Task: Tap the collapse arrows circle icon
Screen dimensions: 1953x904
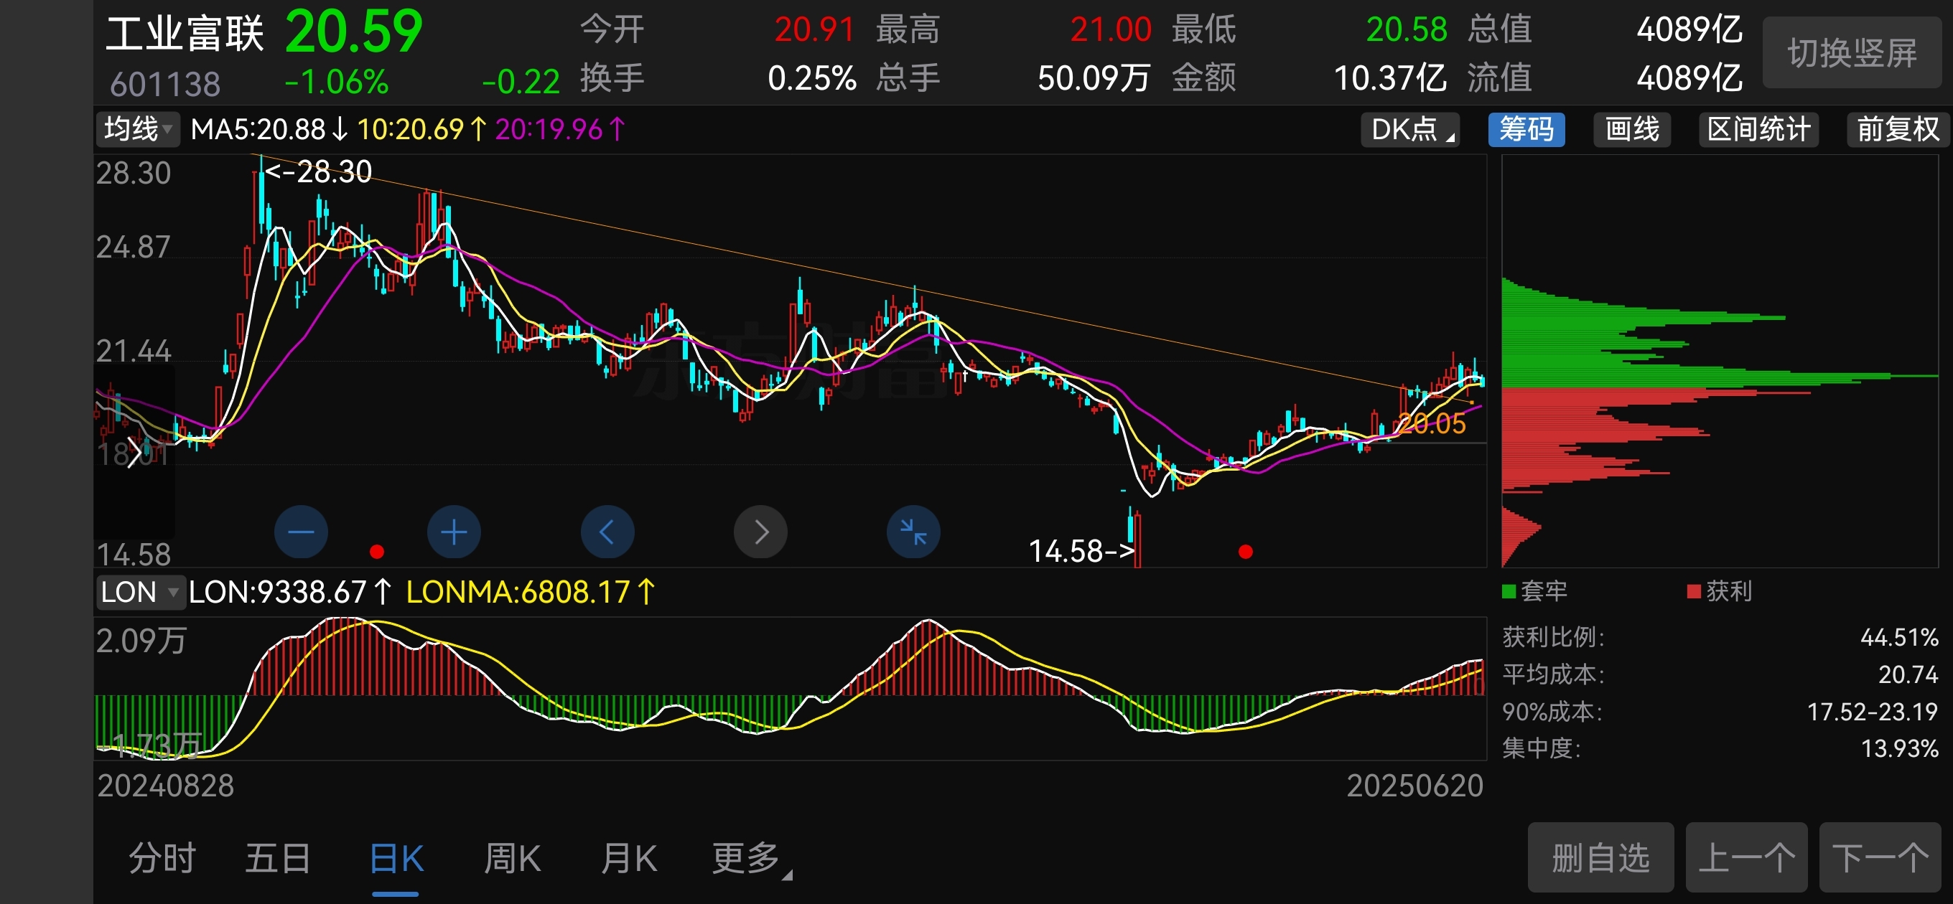Action: coord(913,532)
